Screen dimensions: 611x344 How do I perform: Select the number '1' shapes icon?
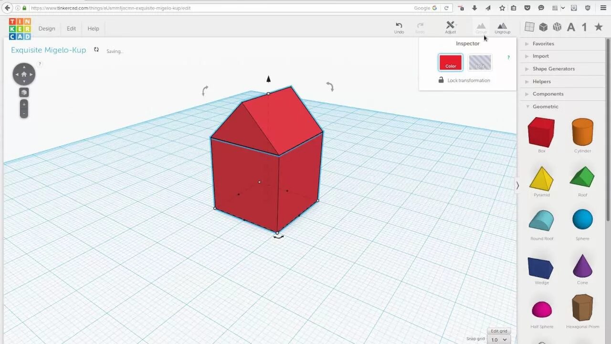[584, 27]
